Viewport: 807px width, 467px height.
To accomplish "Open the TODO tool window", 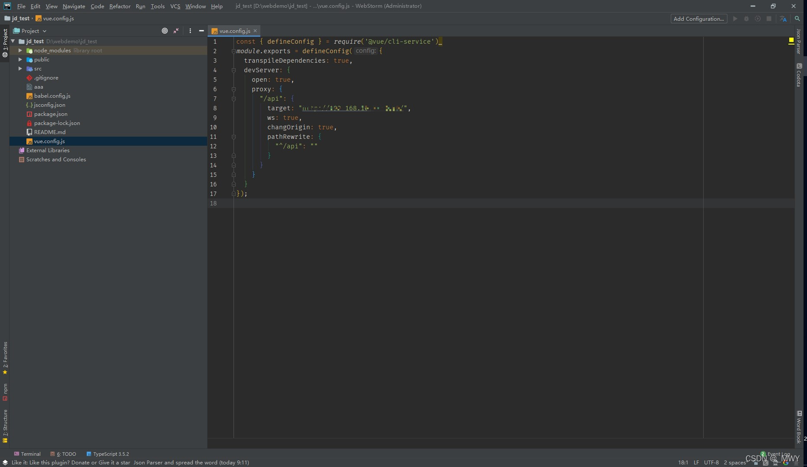I will coord(65,454).
